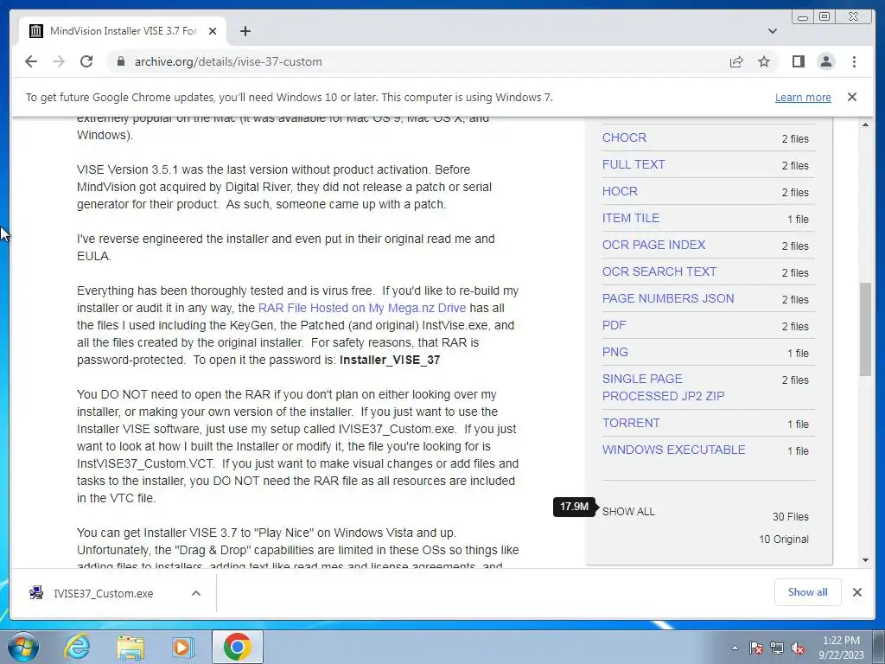Open downloaded IVISE37_Custom.exe file
885x664 pixels.
pyautogui.click(x=104, y=593)
